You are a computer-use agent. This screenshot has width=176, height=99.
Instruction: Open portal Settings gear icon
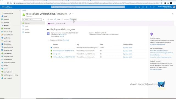pos(147,7)
